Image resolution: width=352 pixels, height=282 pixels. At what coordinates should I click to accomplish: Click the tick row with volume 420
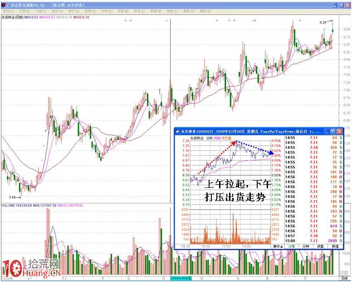coord(313,148)
